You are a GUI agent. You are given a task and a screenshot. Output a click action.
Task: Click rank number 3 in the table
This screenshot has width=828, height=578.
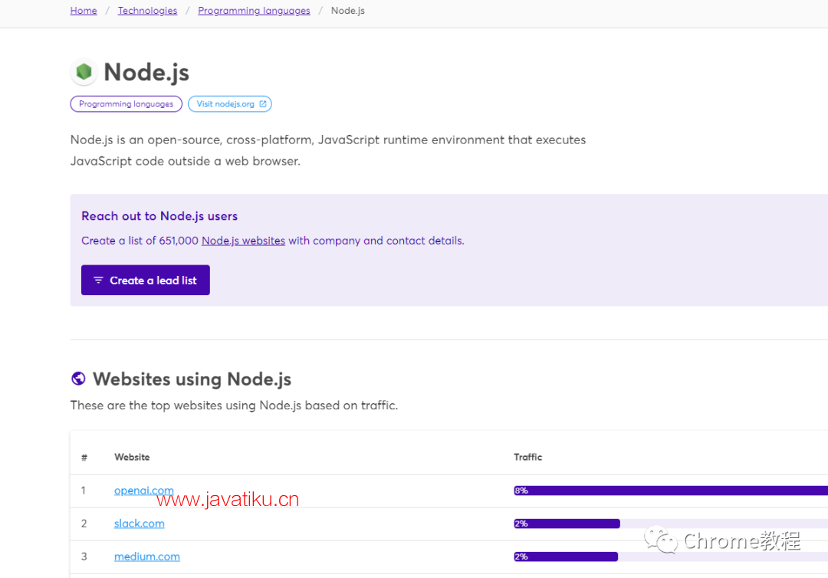point(84,557)
